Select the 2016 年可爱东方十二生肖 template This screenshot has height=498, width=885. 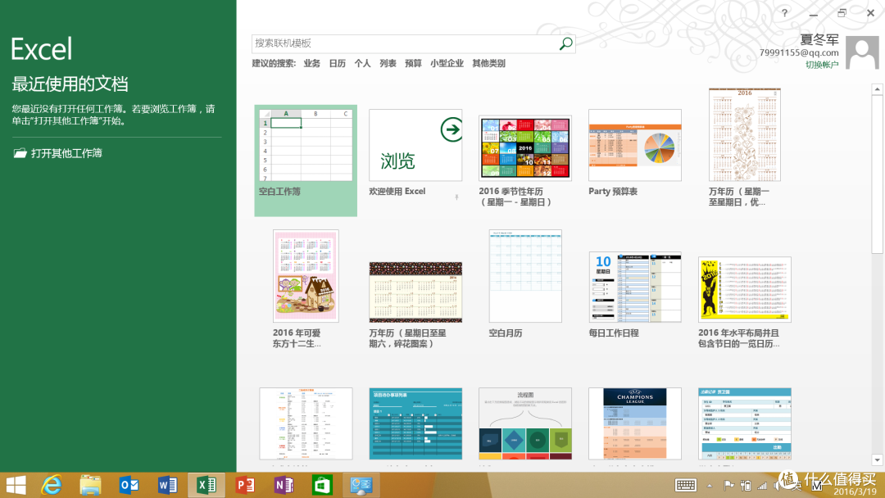(x=306, y=276)
